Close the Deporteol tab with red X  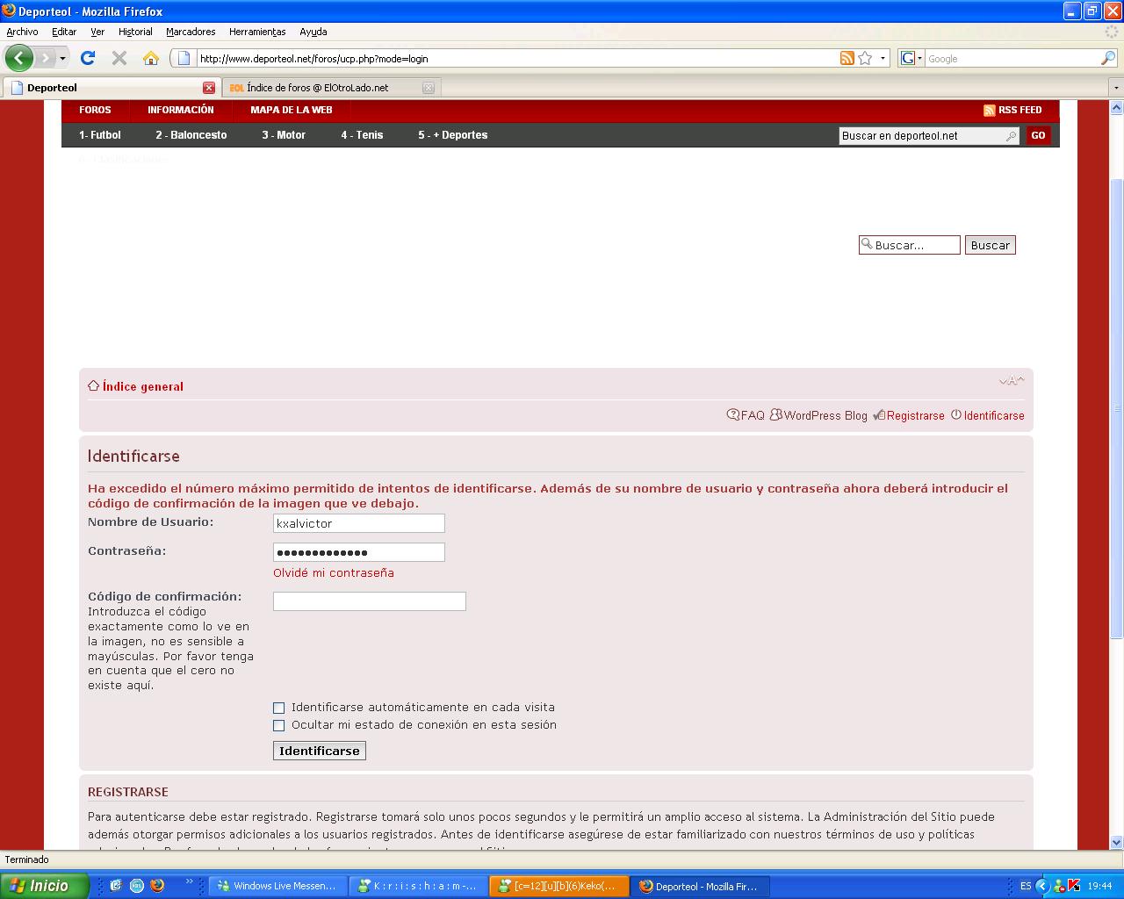click(x=209, y=88)
